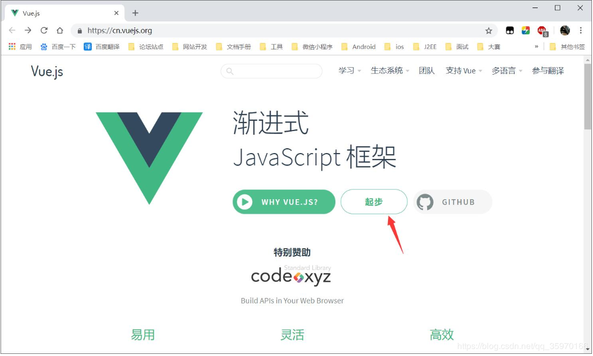This screenshot has width=593, height=356.
Task: Open the 参与翻译 nav link
Action: point(547,70)
